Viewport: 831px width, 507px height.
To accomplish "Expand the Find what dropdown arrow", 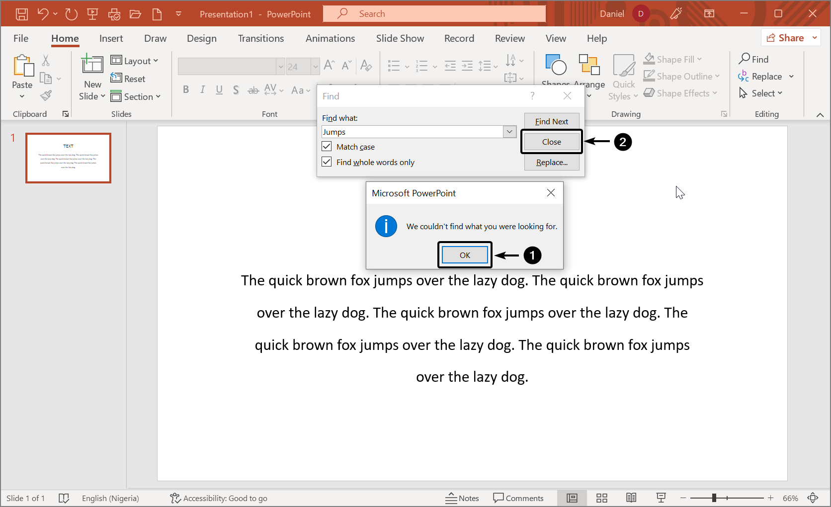I will (x=509, y=132).
